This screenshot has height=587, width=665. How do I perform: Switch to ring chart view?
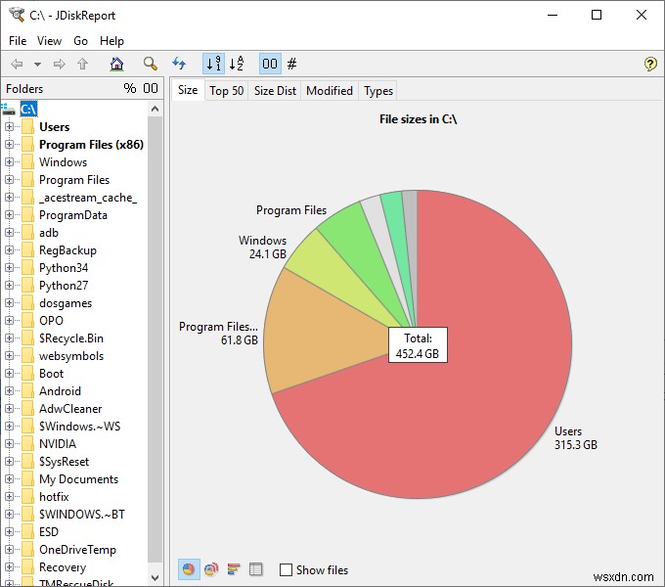(211, 569)
